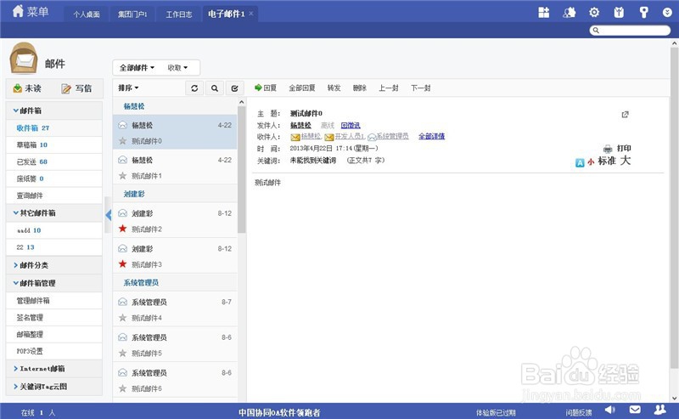Star the 测试邮件6 message
Screen dimensions: 679x419
pos(122,388)
